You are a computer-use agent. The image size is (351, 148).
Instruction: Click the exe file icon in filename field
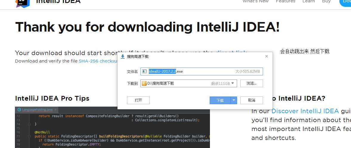pos(145,71)
